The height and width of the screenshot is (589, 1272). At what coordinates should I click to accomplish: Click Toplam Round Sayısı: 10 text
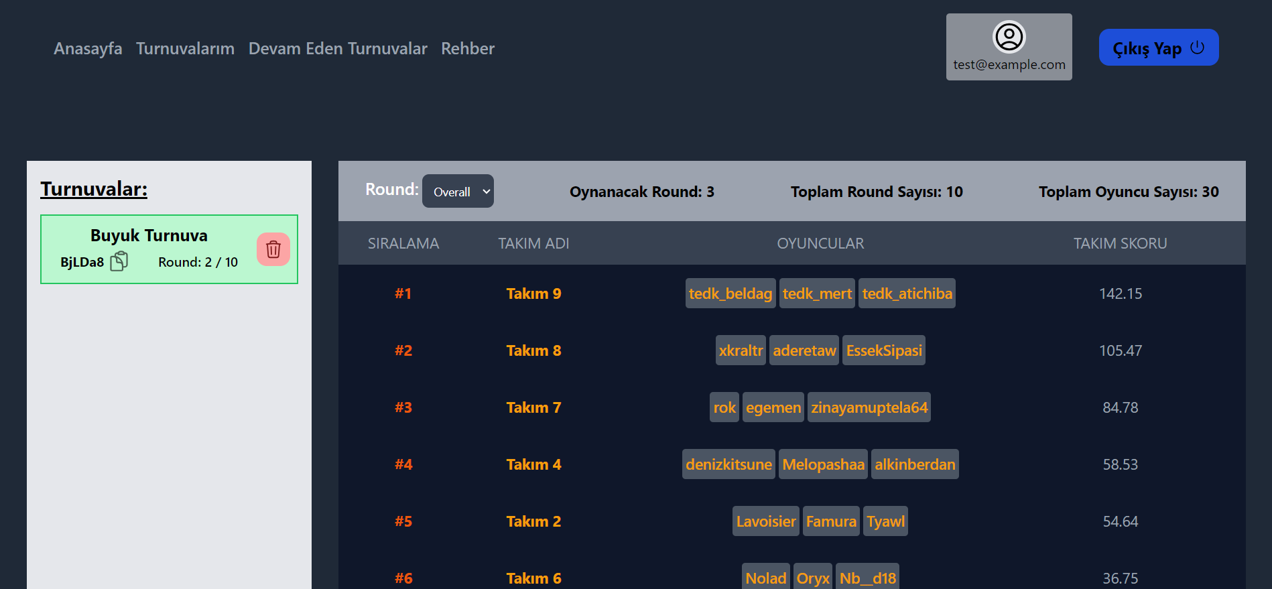(877, 192)
